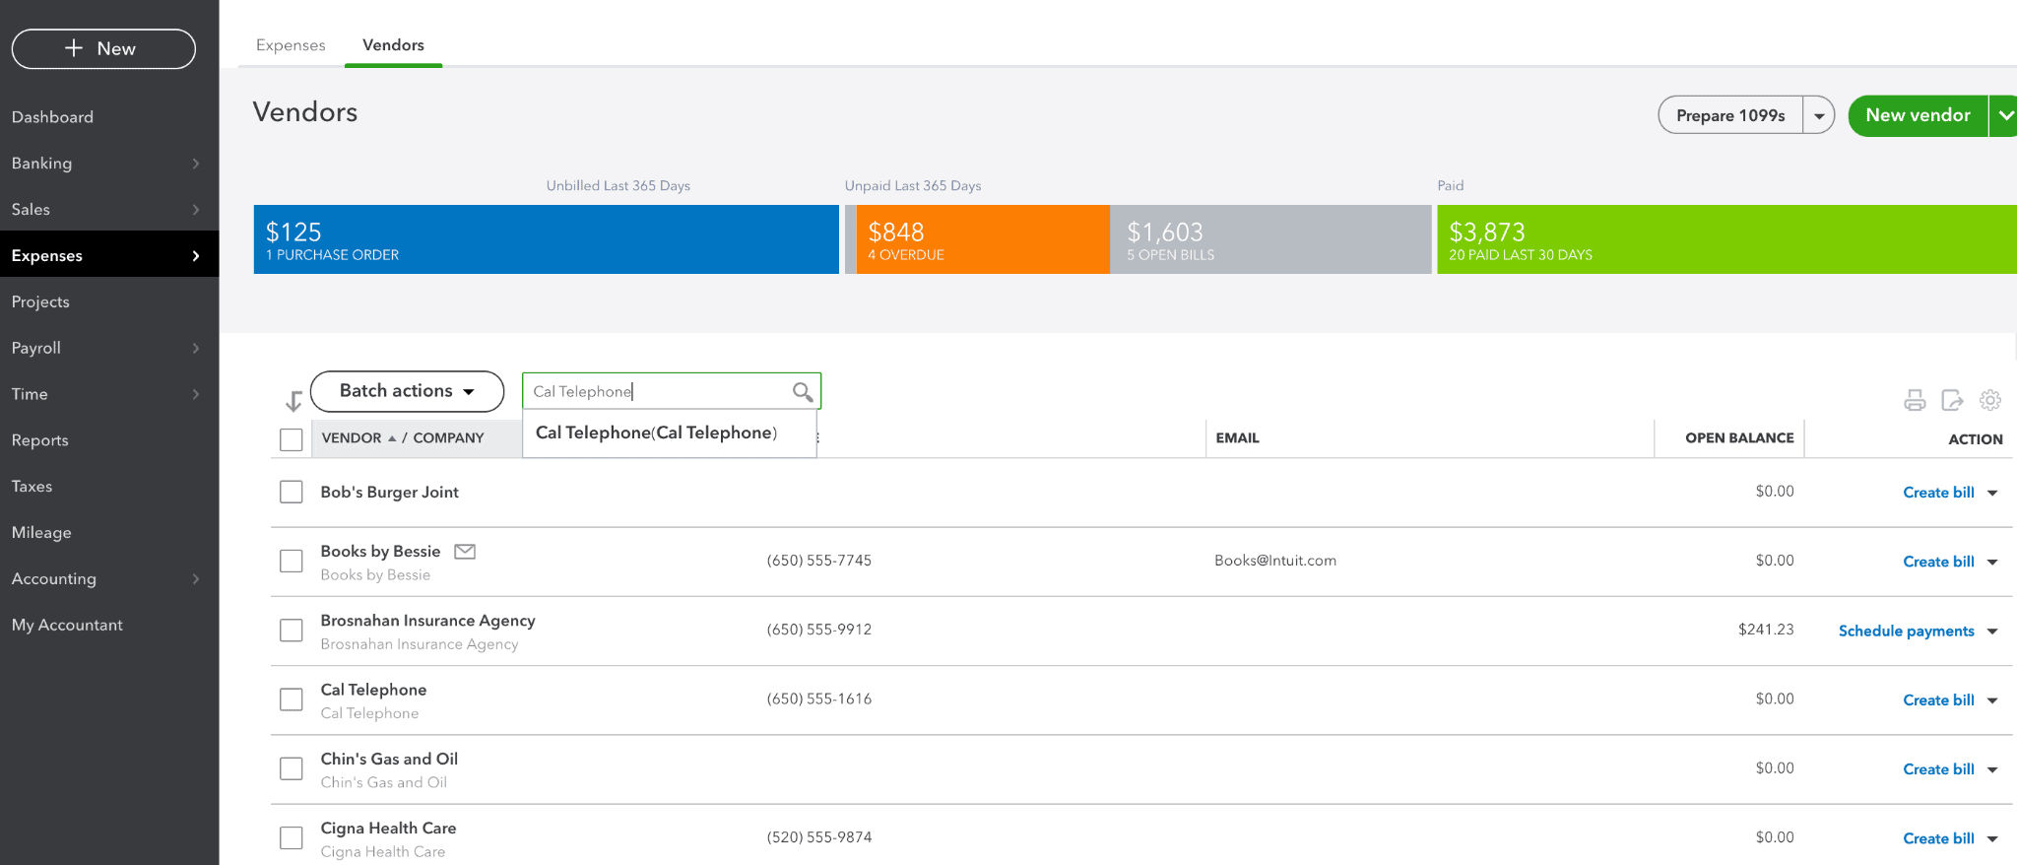Click the print icon above the vendor table
The image size is (2017, 865).
coord(1915,400)
